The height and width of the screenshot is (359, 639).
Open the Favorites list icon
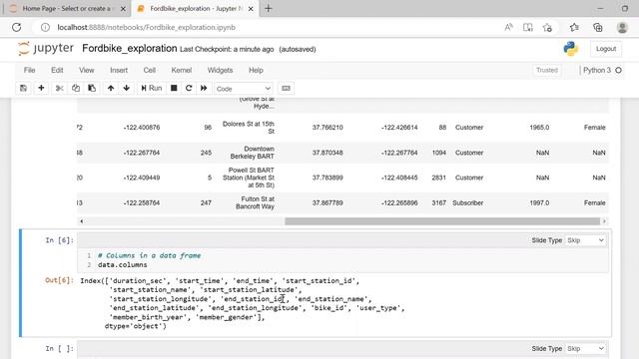(x=574, y=27)
